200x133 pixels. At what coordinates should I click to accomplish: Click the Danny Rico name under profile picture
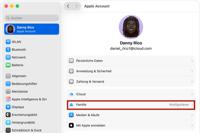[131, 43]
